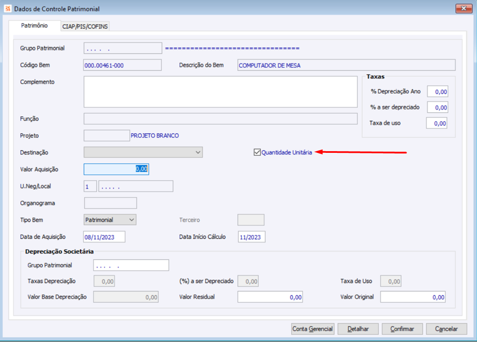Click inside the Complemento text area
This screenshot has height=342, width=477.
(x=220, y=92)
